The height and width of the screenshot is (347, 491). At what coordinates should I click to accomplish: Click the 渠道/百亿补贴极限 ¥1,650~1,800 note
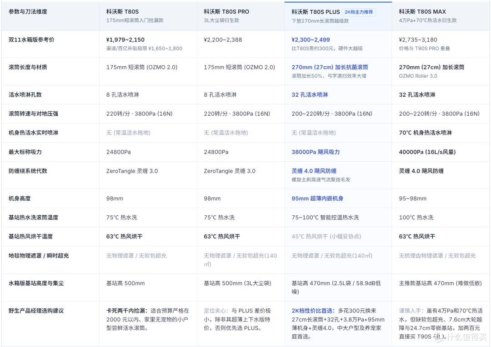pyautogui.click(x=144, y=49)
